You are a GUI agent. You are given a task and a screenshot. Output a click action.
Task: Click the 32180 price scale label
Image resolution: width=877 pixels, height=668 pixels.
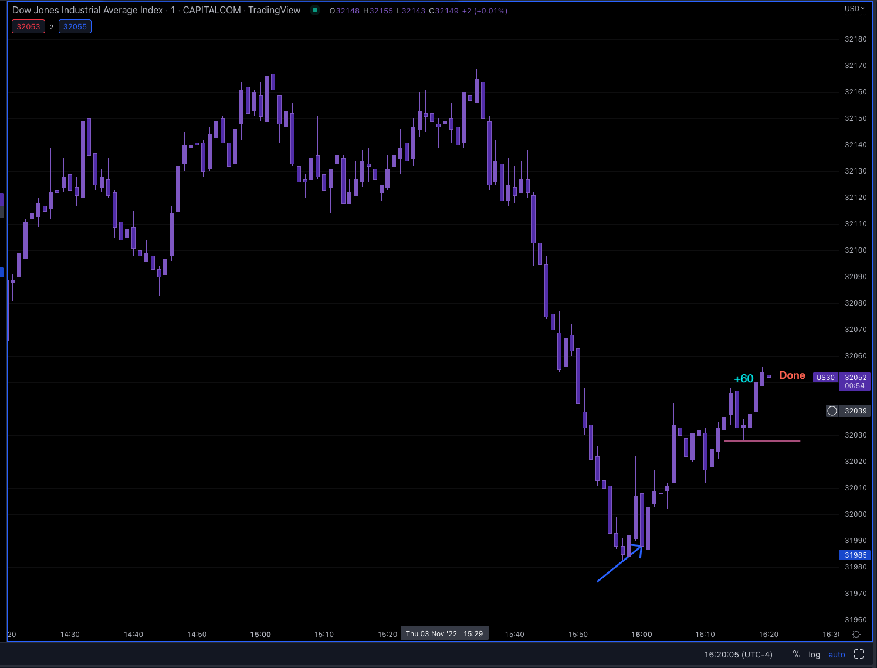(855, 39)
